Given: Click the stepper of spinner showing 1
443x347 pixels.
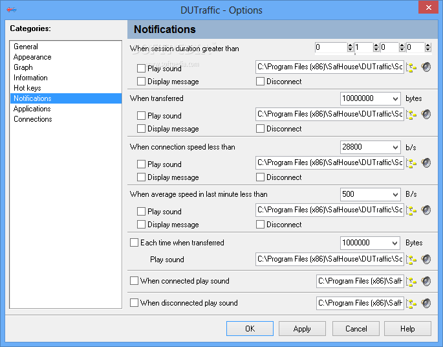Looking at the screenshot, I should coord(376,47).
